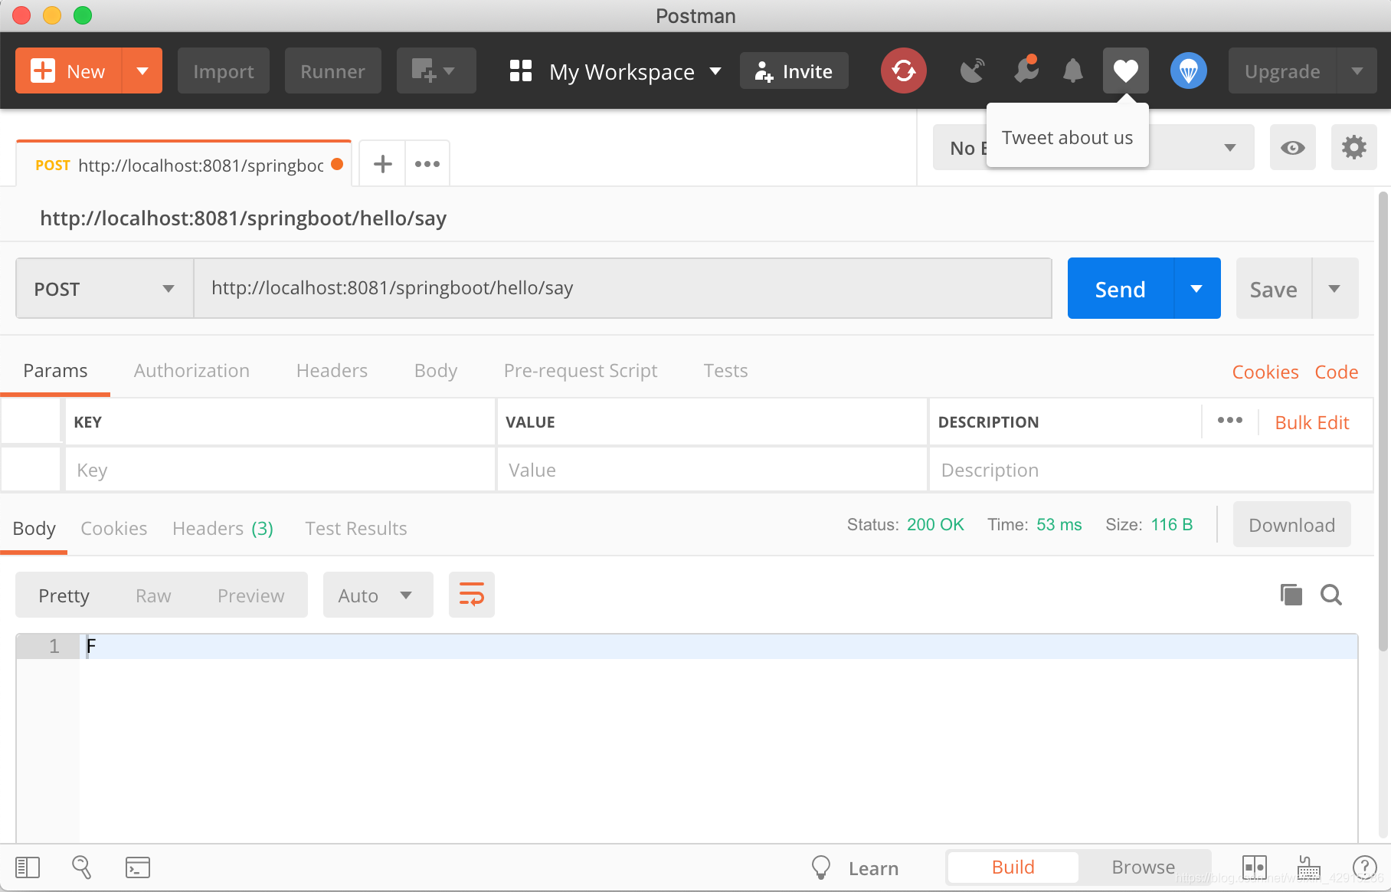Image resolution: width=1391 pixels, height=892 pixels.
Task: Click the New button
Action: pyautogui.click(x=68, y=71)
